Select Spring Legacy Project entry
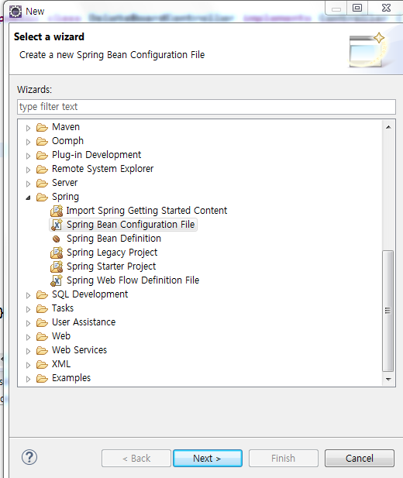The height and width of the screenshot is (478, 403). click(x=112, y=253)
